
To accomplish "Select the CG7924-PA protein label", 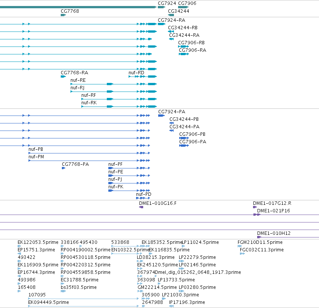I will point(172,112).
